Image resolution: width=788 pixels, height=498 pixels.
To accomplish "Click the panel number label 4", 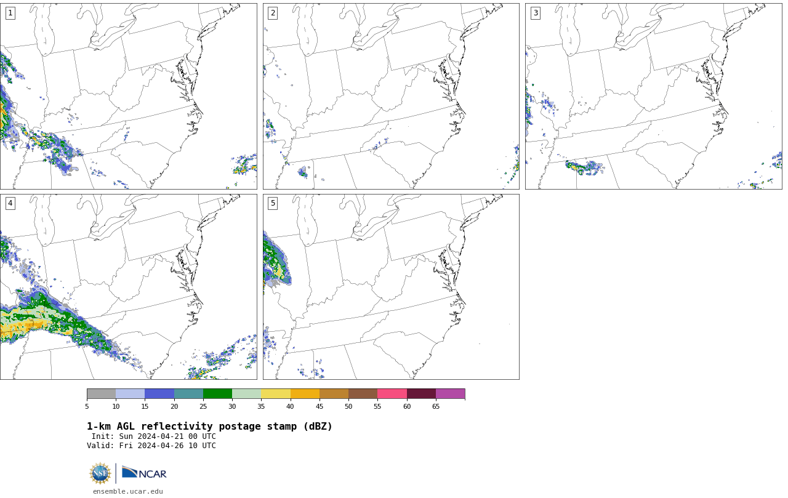I will coord(10,203).
